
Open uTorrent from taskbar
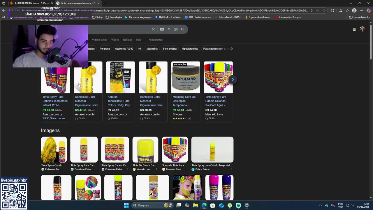230,205
